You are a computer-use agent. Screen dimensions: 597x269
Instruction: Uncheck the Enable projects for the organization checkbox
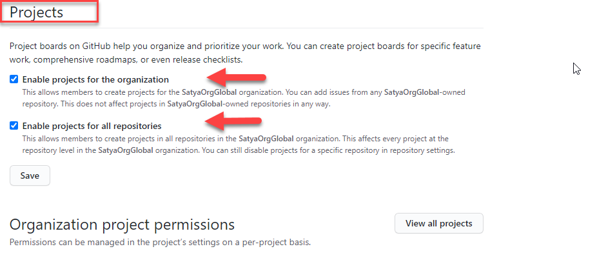tap(14, 80)
